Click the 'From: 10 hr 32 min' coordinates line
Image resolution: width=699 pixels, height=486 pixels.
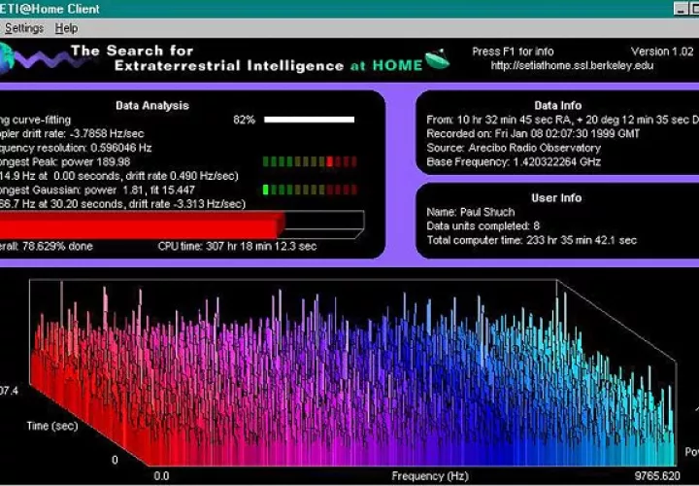tap(562, 121)
